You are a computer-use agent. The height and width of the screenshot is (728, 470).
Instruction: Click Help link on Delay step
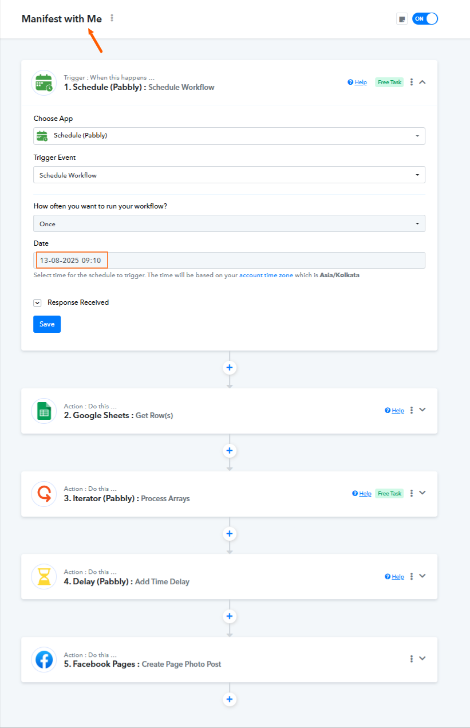tap(394, 577)
